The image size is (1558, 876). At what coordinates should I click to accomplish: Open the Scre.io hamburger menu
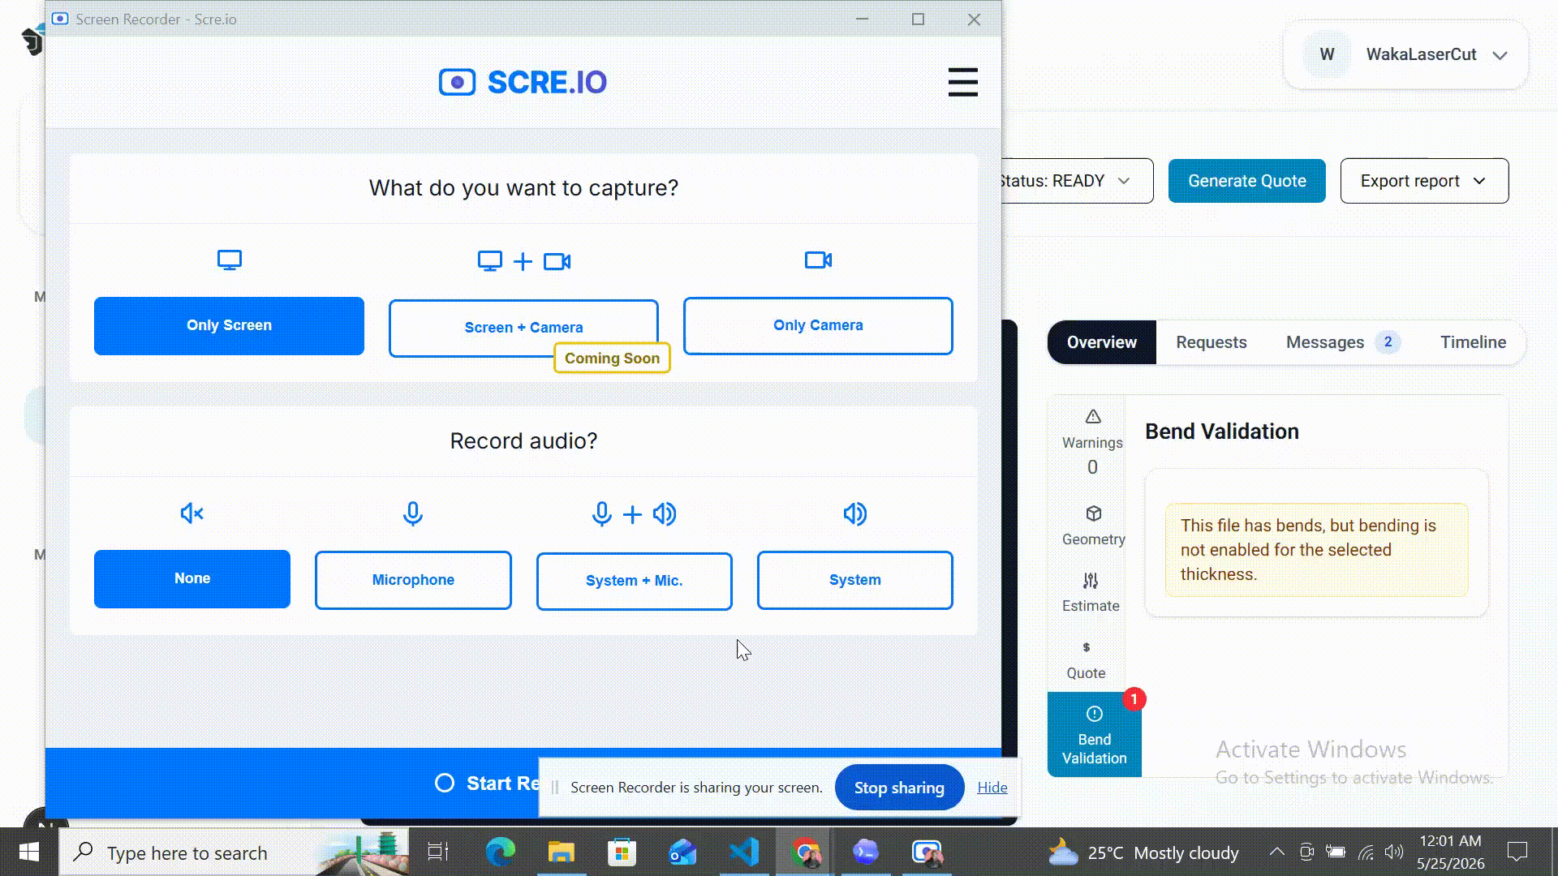(x=962, y=82)
